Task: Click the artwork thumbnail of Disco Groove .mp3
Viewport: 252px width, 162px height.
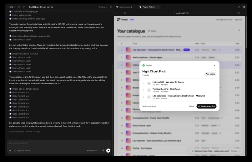Action: coord(128,126)
